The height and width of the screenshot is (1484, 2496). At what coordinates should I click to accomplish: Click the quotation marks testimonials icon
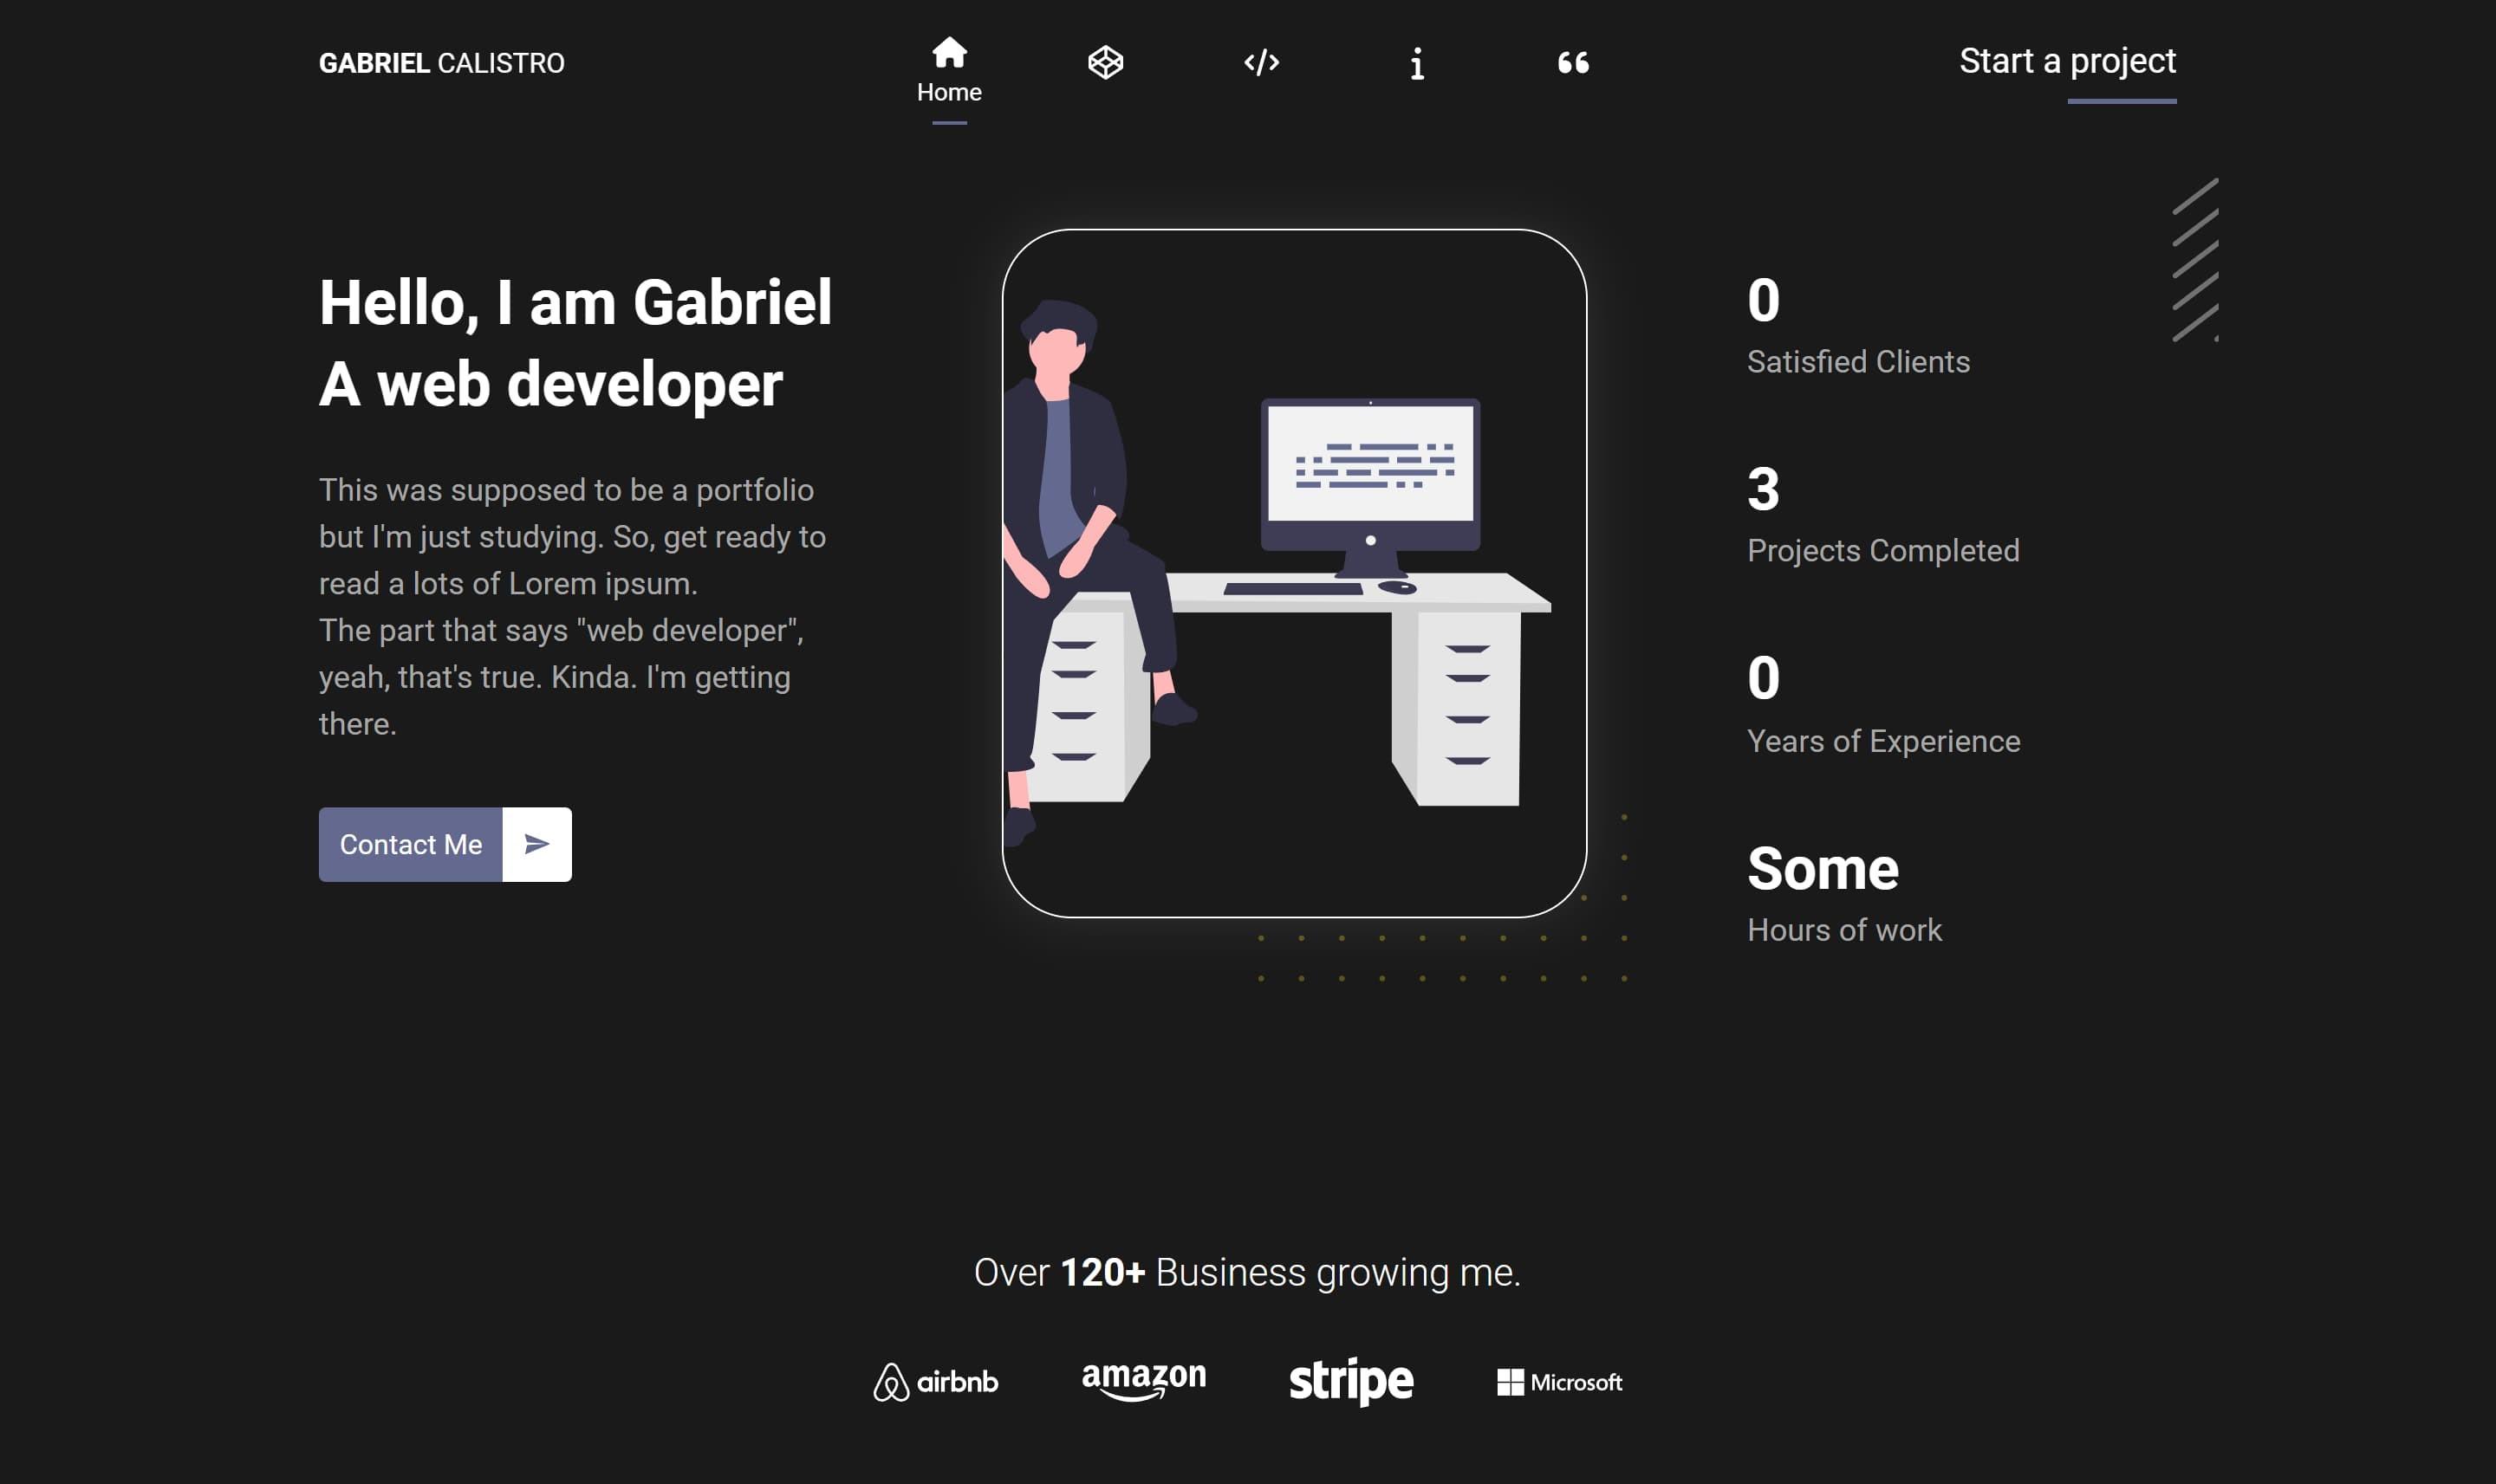pos(1574,62)
